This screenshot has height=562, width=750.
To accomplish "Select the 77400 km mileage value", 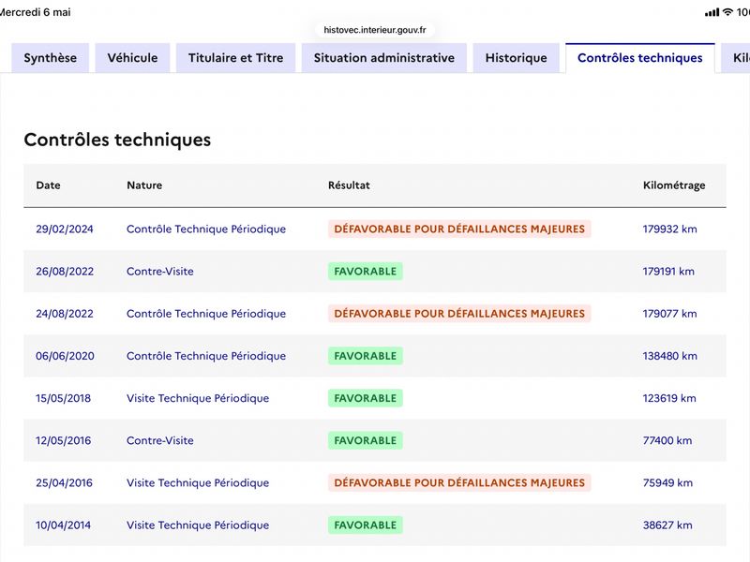I will 667,440.
